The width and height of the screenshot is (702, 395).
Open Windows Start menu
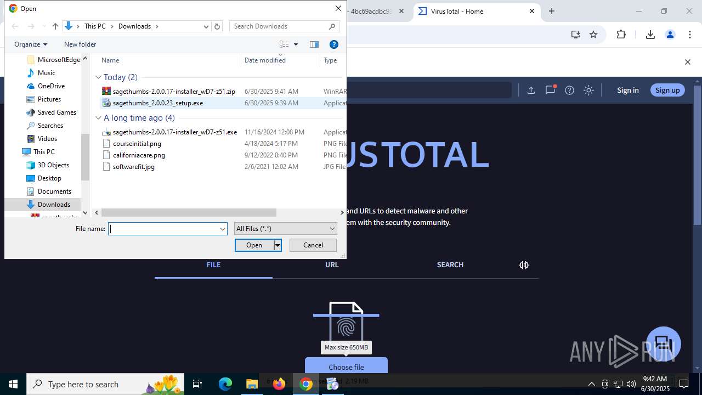pyautogui.click(x=13, y=384)
